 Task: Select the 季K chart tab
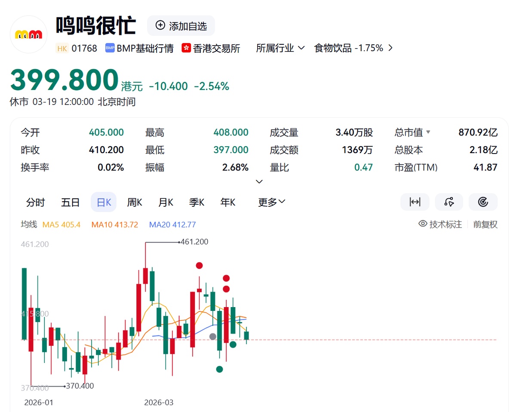(197, 202)
